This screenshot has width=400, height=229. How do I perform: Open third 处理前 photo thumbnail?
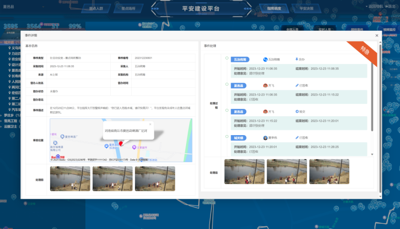pyautogui.click(x=155, y=178)
